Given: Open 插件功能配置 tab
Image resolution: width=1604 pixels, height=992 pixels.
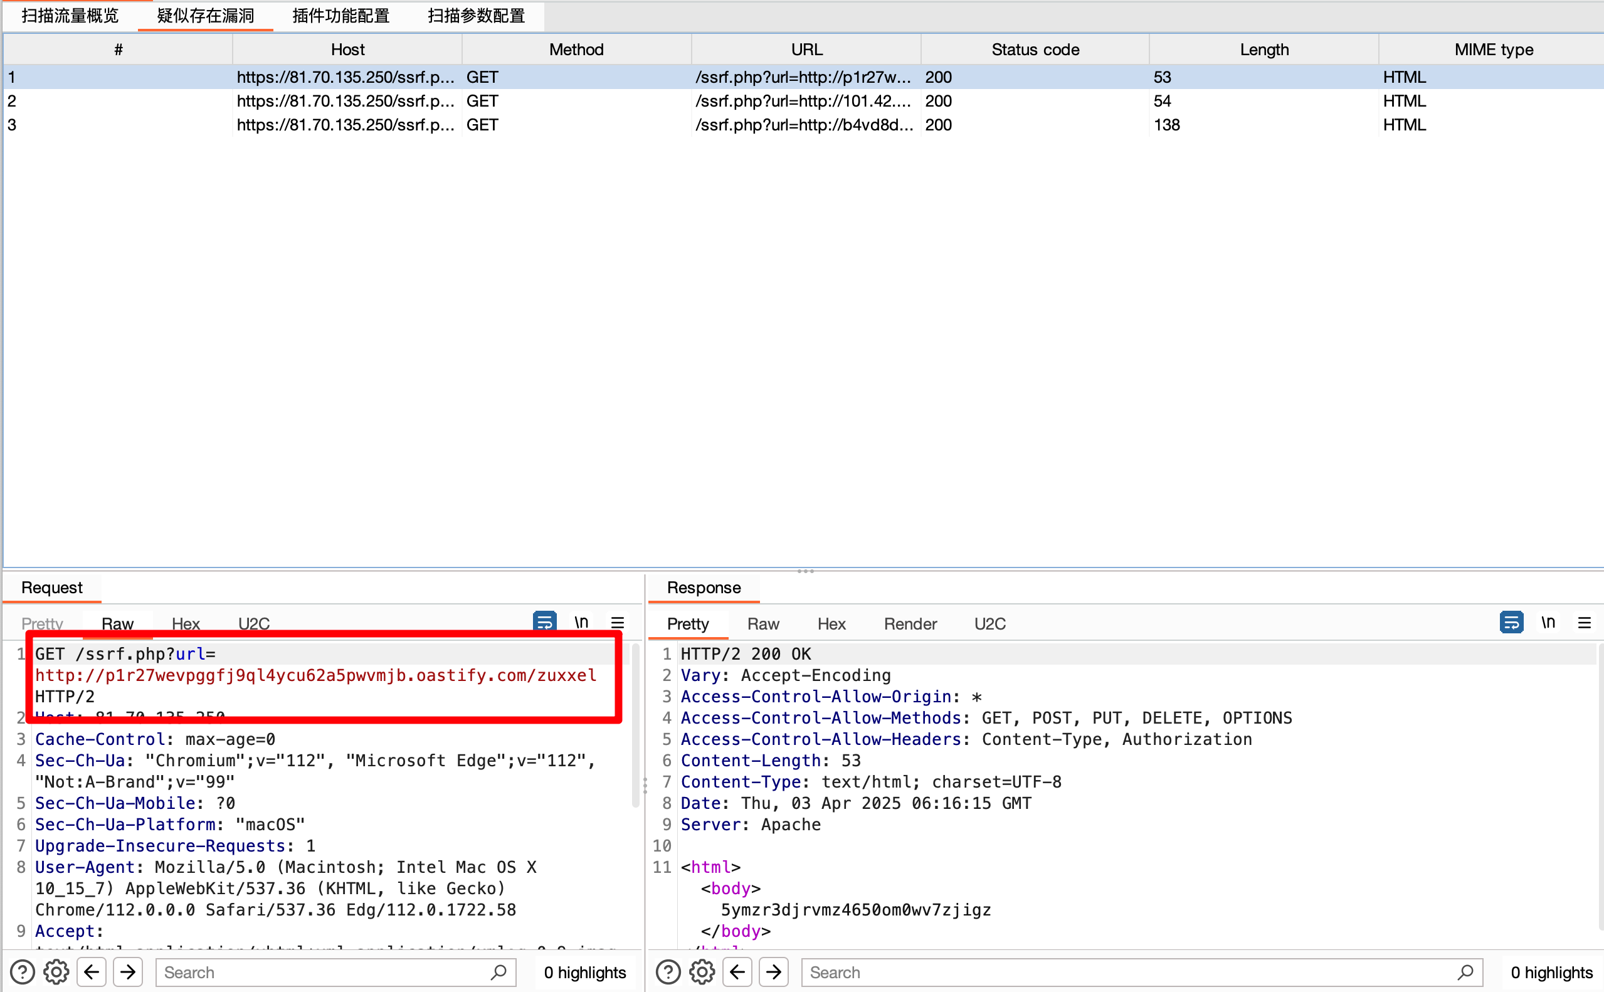Looking at the screenshot, I should point(340,16).
